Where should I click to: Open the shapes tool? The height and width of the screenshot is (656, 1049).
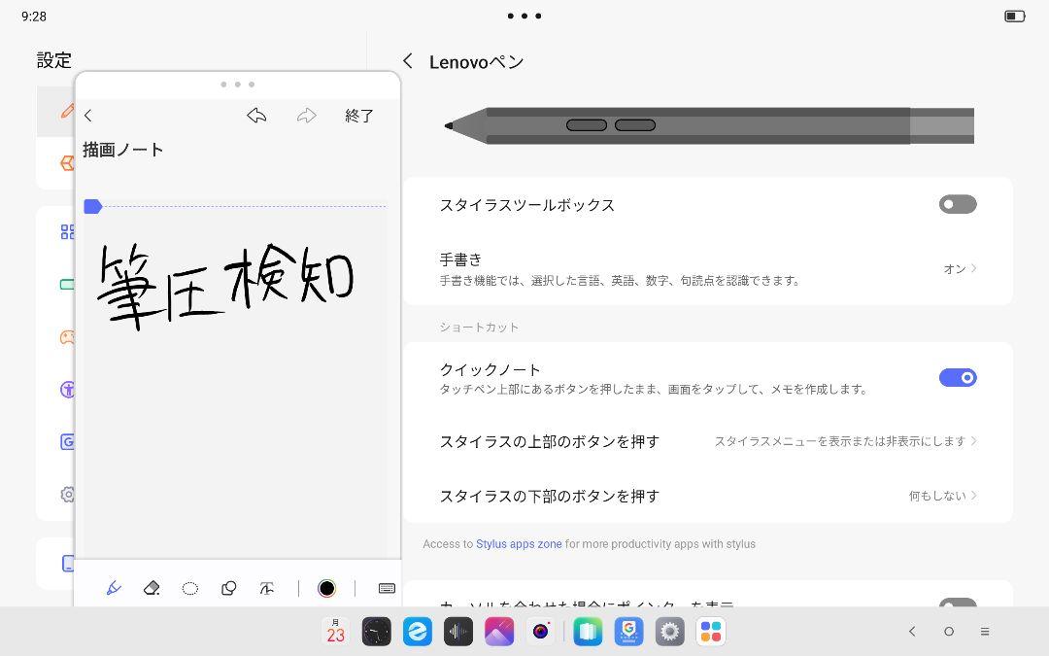229,588
